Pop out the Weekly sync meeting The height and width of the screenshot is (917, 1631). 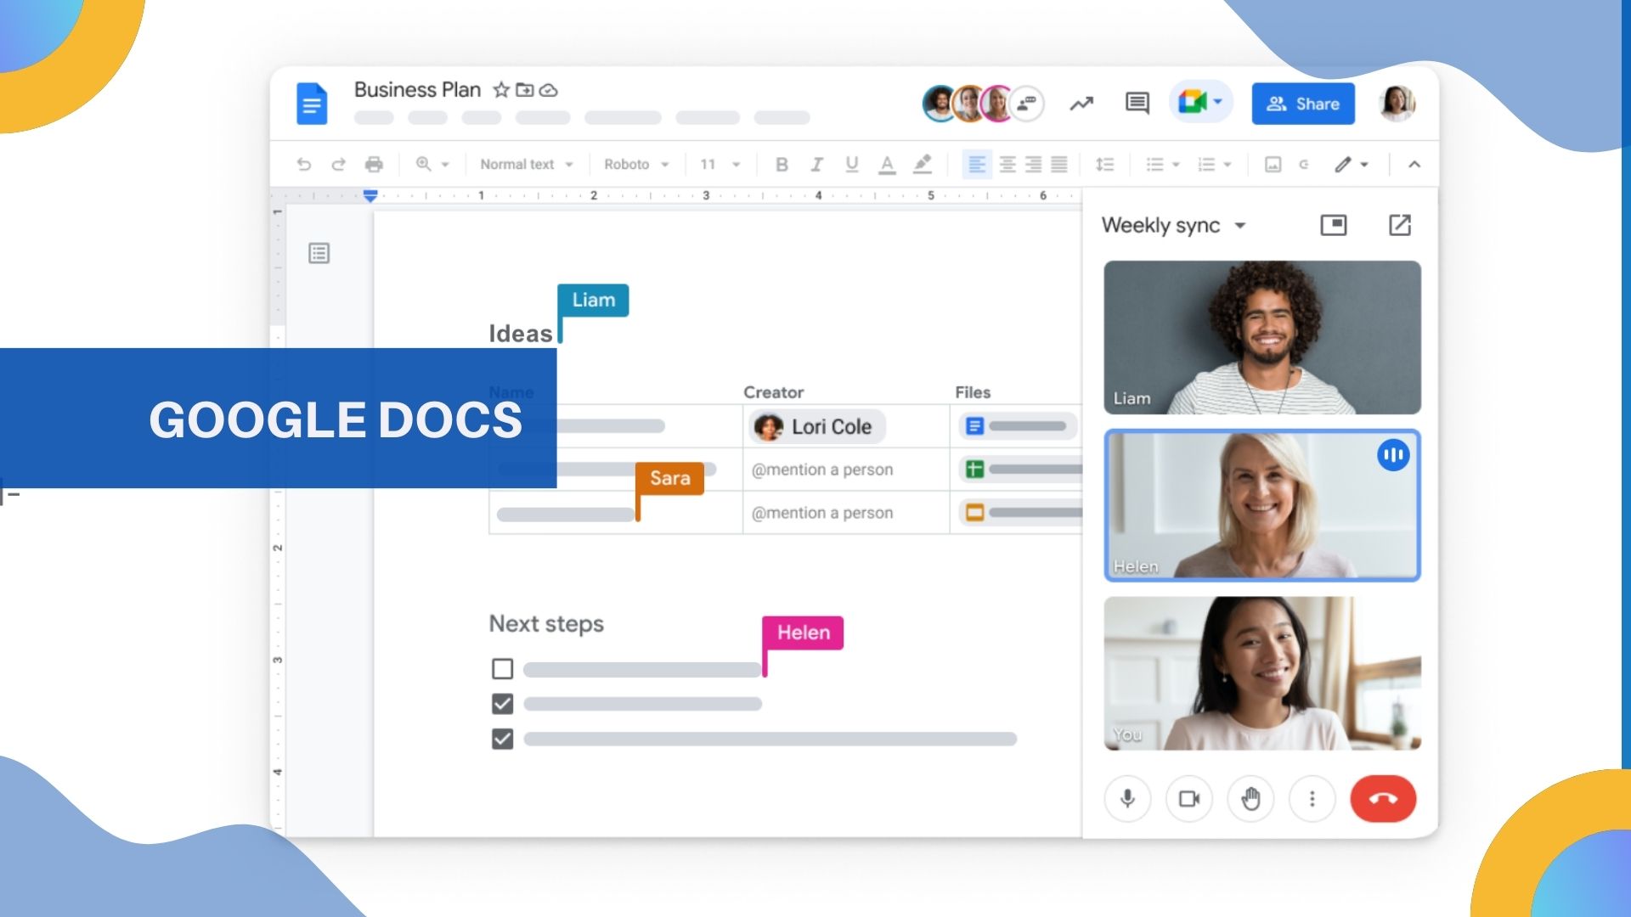click(1399, 225)
